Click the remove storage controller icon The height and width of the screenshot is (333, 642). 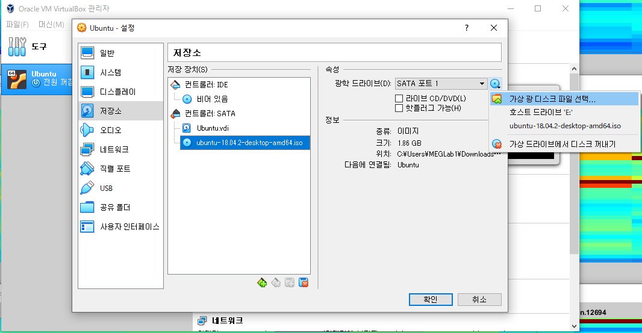pyautogui.click(x=276, y=282)
